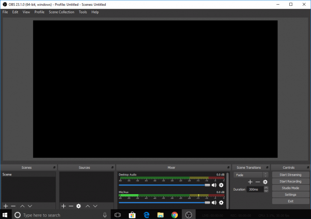Viewport: 311px width, 219px height.
Task: Add a new source with plus icon
Action: (x=63, y=206)
